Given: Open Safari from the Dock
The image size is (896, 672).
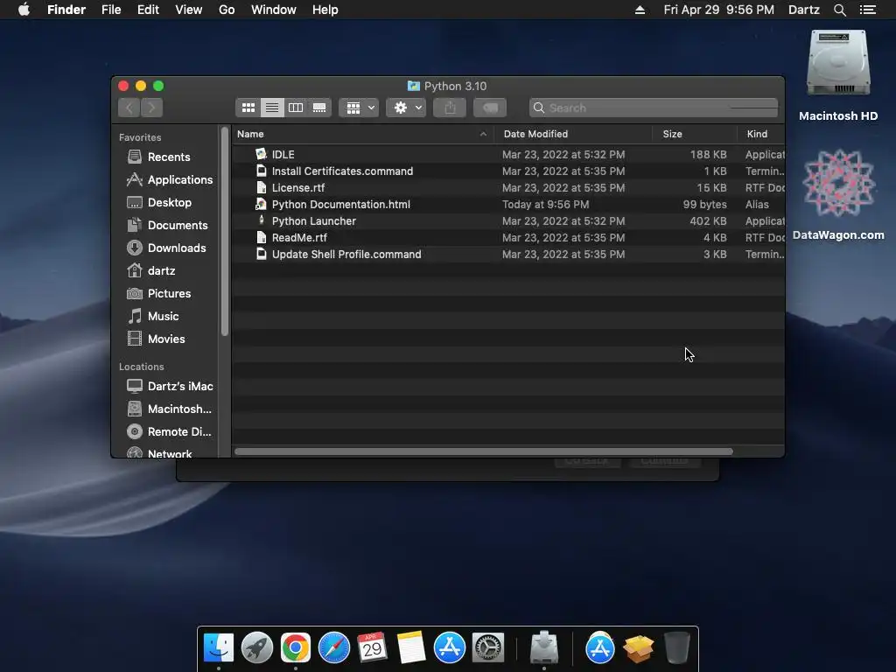Looking at the screenshot, I should pyautogui.click(x=333, y=648).
